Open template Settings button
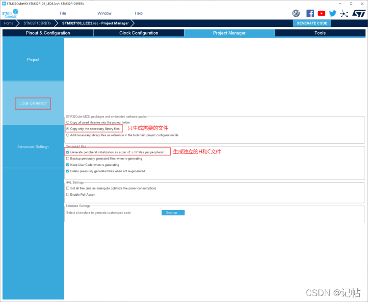368x302 pixels. point(173,212)
